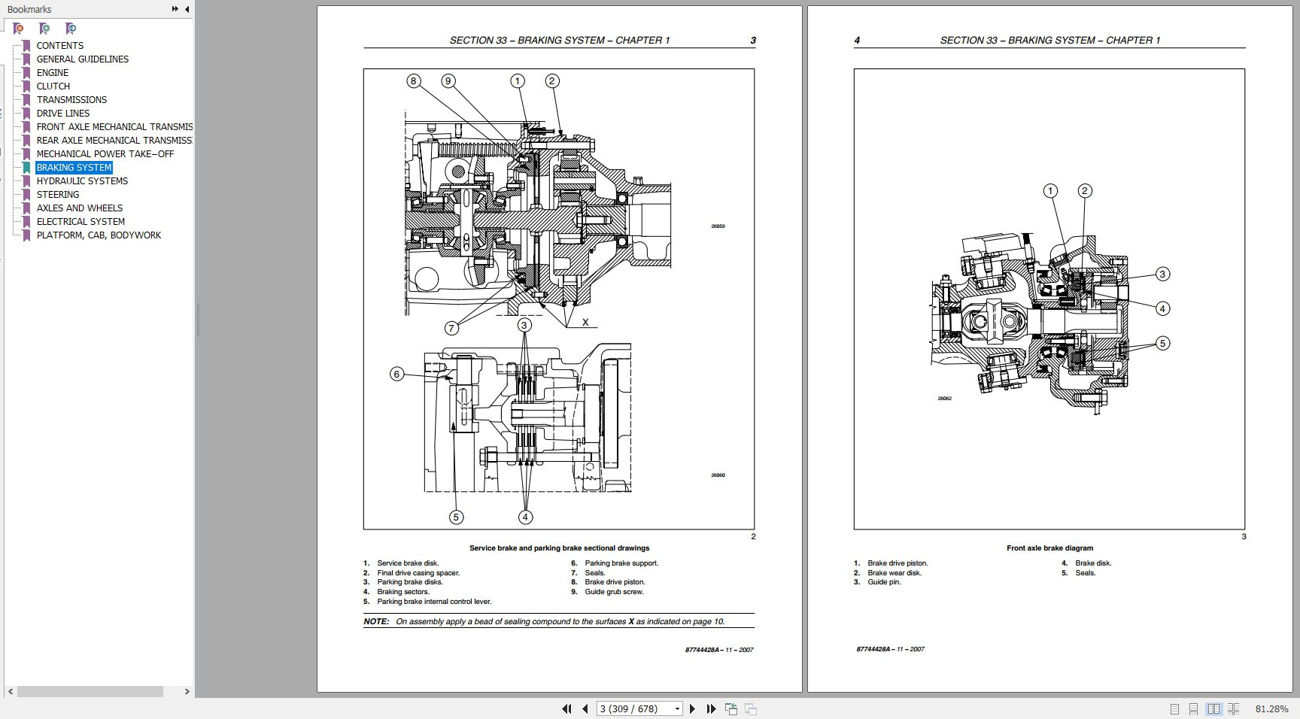Screen dimensions: 1300x719
Task: Toggle facing two-page layout off
Action: 1214,708
